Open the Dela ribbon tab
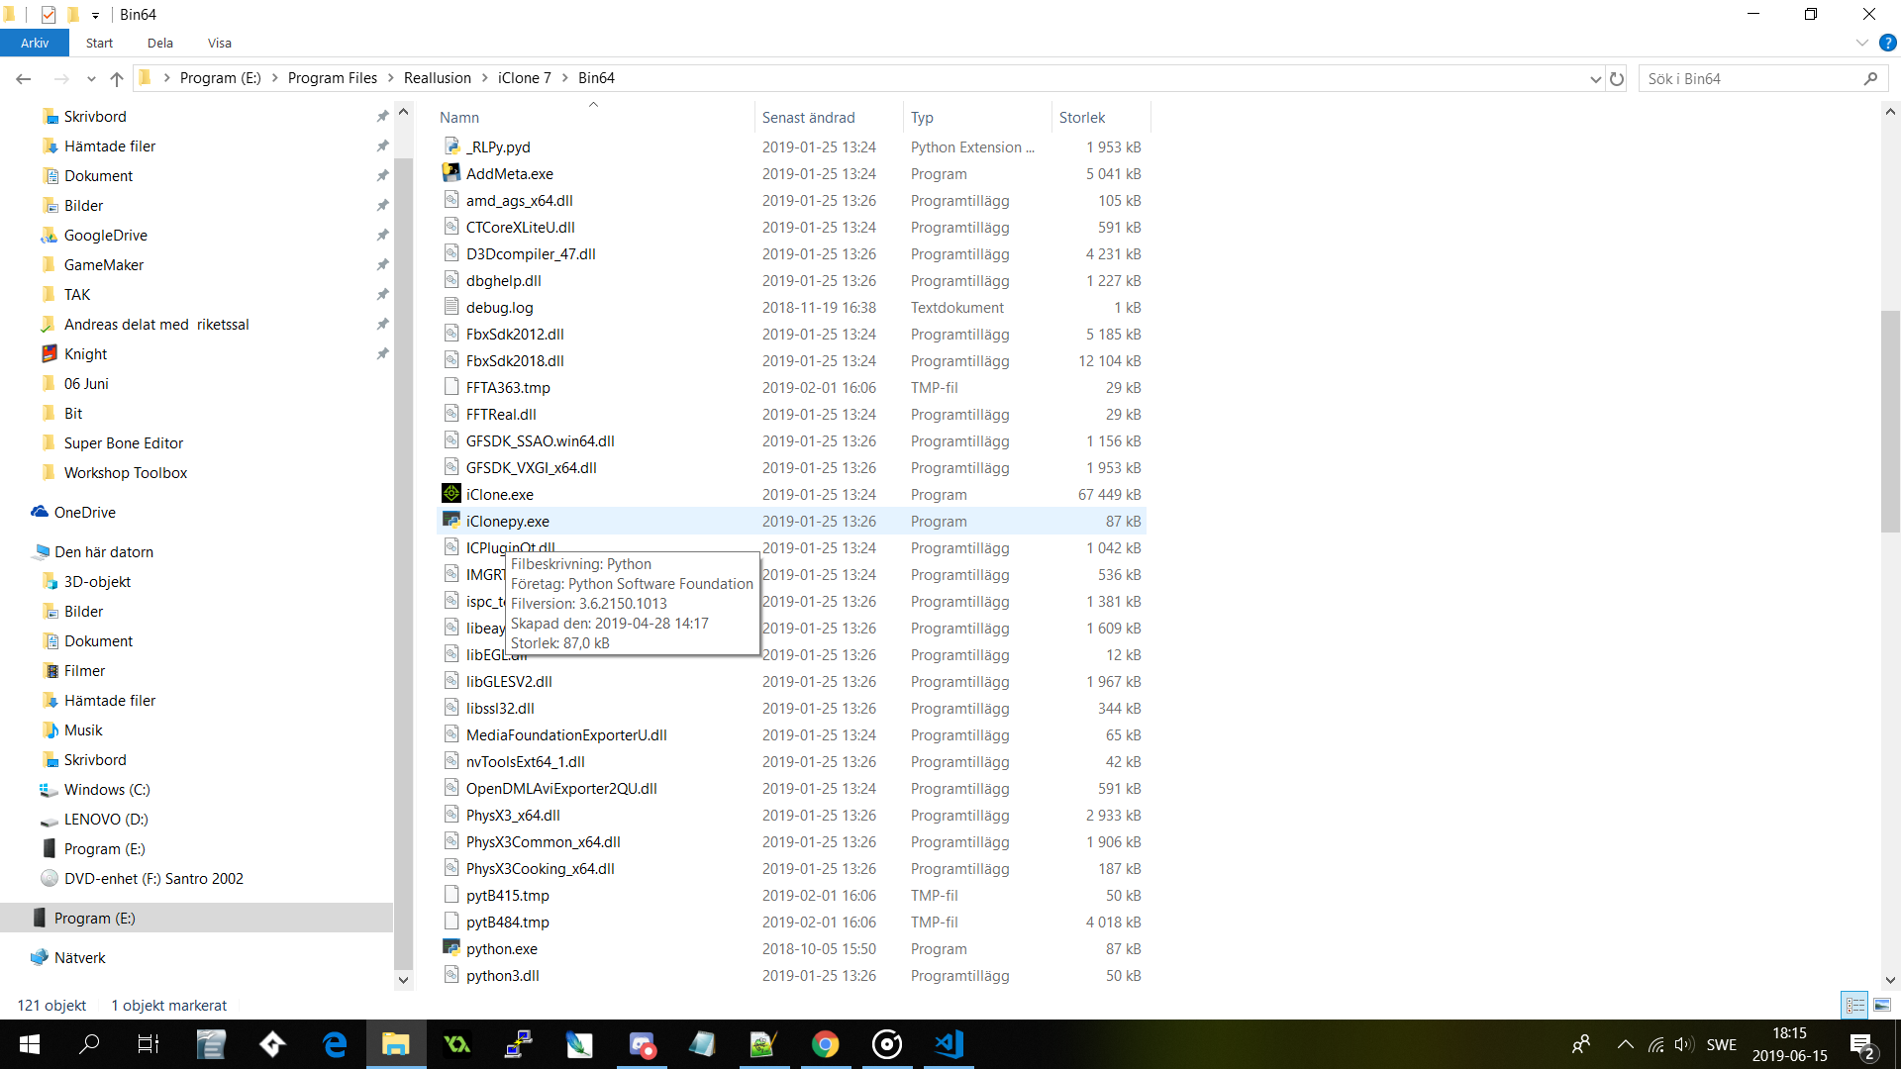Image resolution: width=1901 pixels, height=1069 pixels. pos(160,43)
